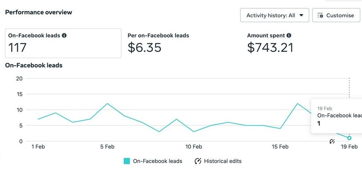Click the historical edits marker on the chart

pos(332,141)
